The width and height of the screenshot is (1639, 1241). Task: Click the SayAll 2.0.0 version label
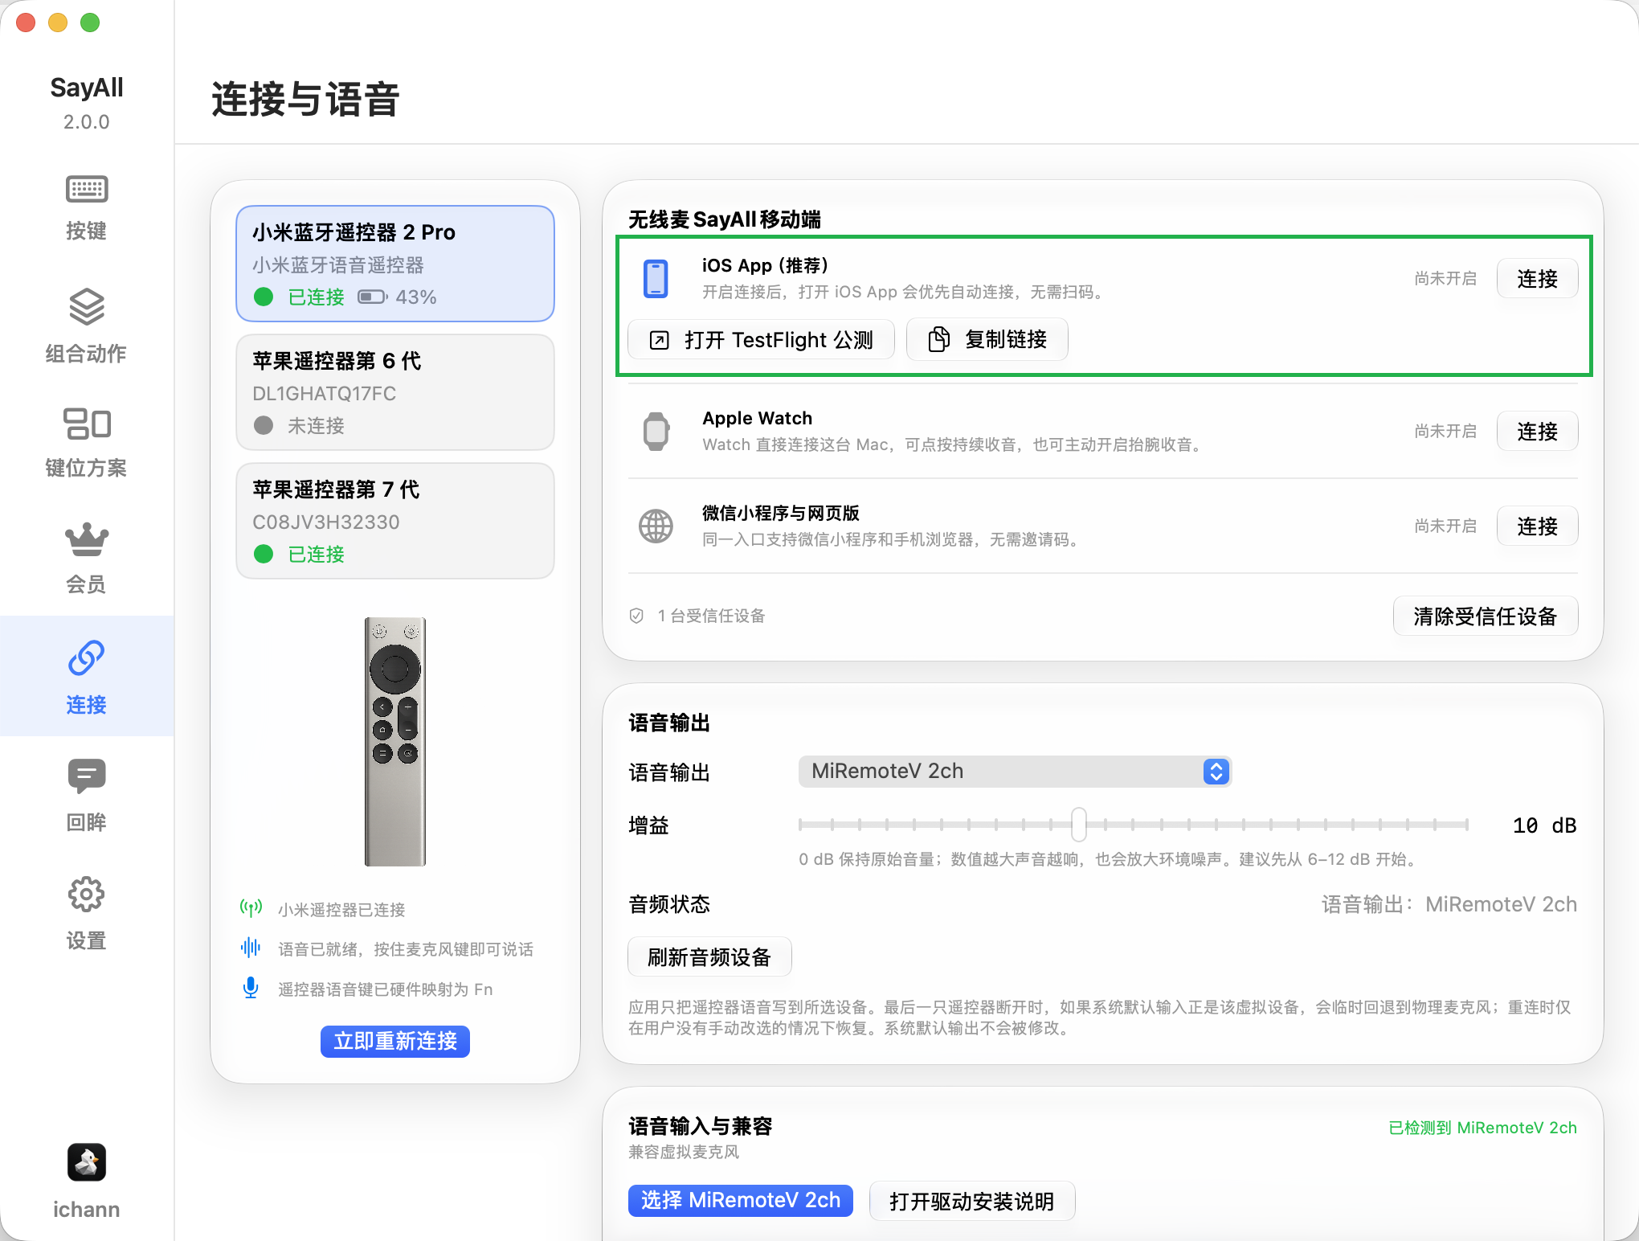click(x=87, y=122)
